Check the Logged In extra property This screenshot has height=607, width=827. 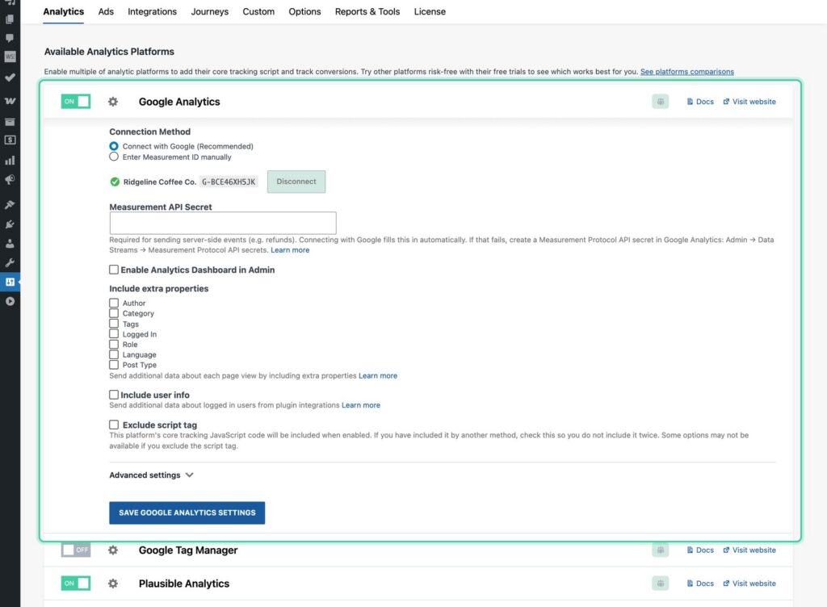tap(114, 333)
